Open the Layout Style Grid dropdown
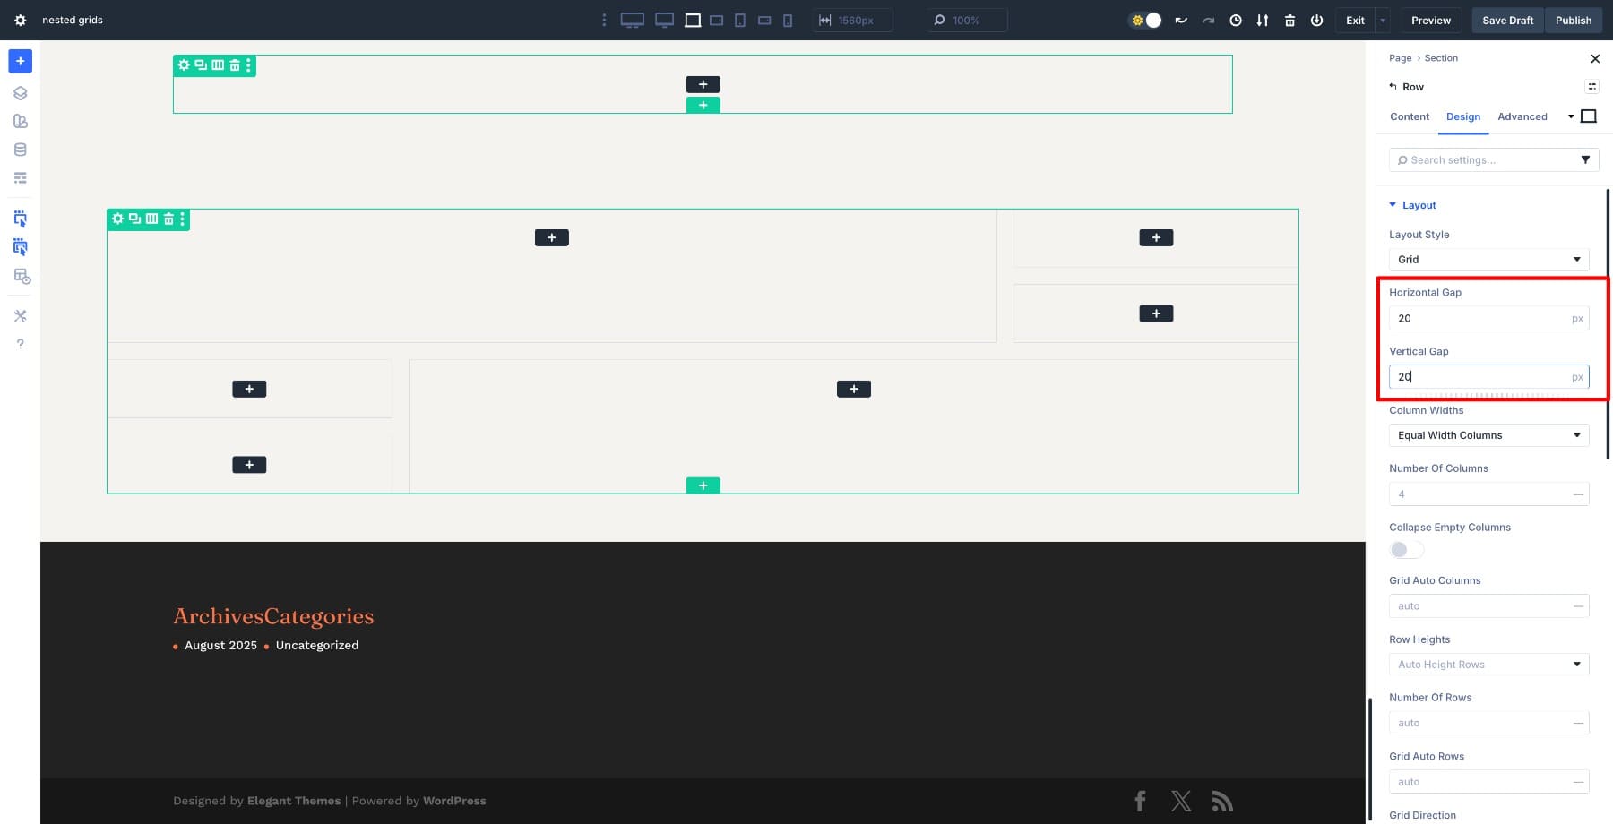 pos(1488,260)
